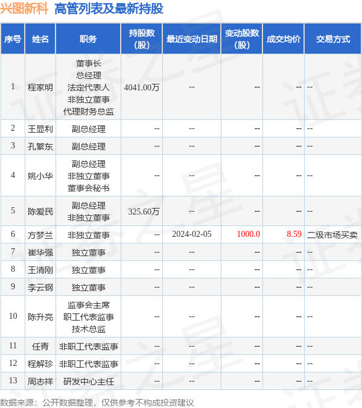
Task: Click the red 8.59 average price
Action: (294, 234)
